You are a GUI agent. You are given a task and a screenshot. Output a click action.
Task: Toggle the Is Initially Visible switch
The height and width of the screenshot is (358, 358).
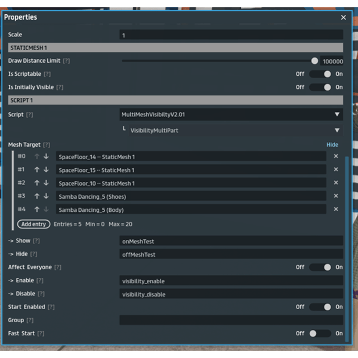tap(320, 87)
